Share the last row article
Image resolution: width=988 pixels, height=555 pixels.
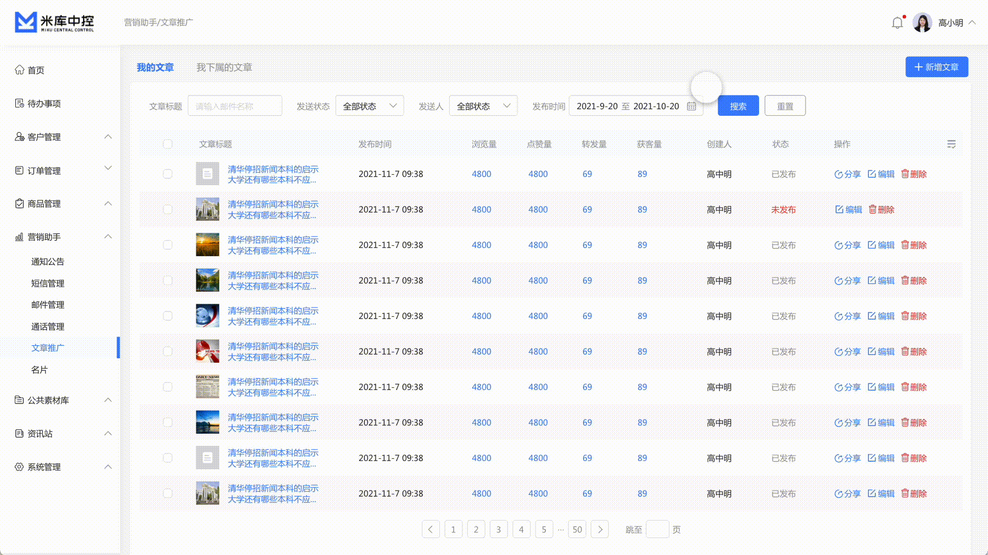(x=848, y=494)
